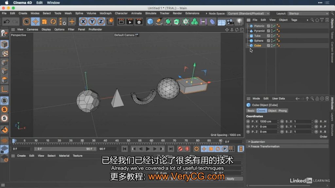Viewport: 335px width, 188px height.
Task: Toggle Tube object visibility checkmark
Action: [x=274, y=36]
